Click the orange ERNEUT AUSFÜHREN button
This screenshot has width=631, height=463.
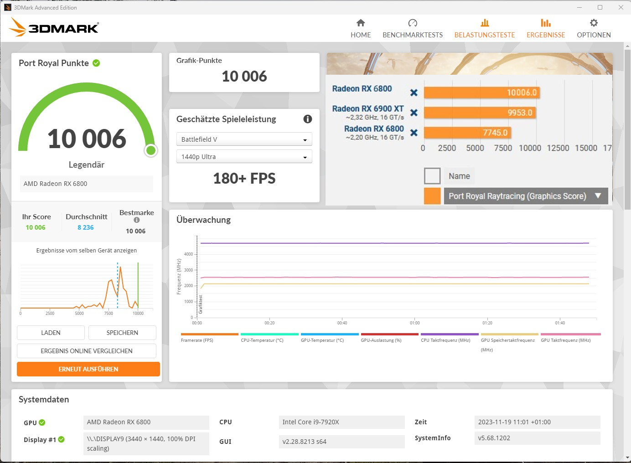pos(88,369)
